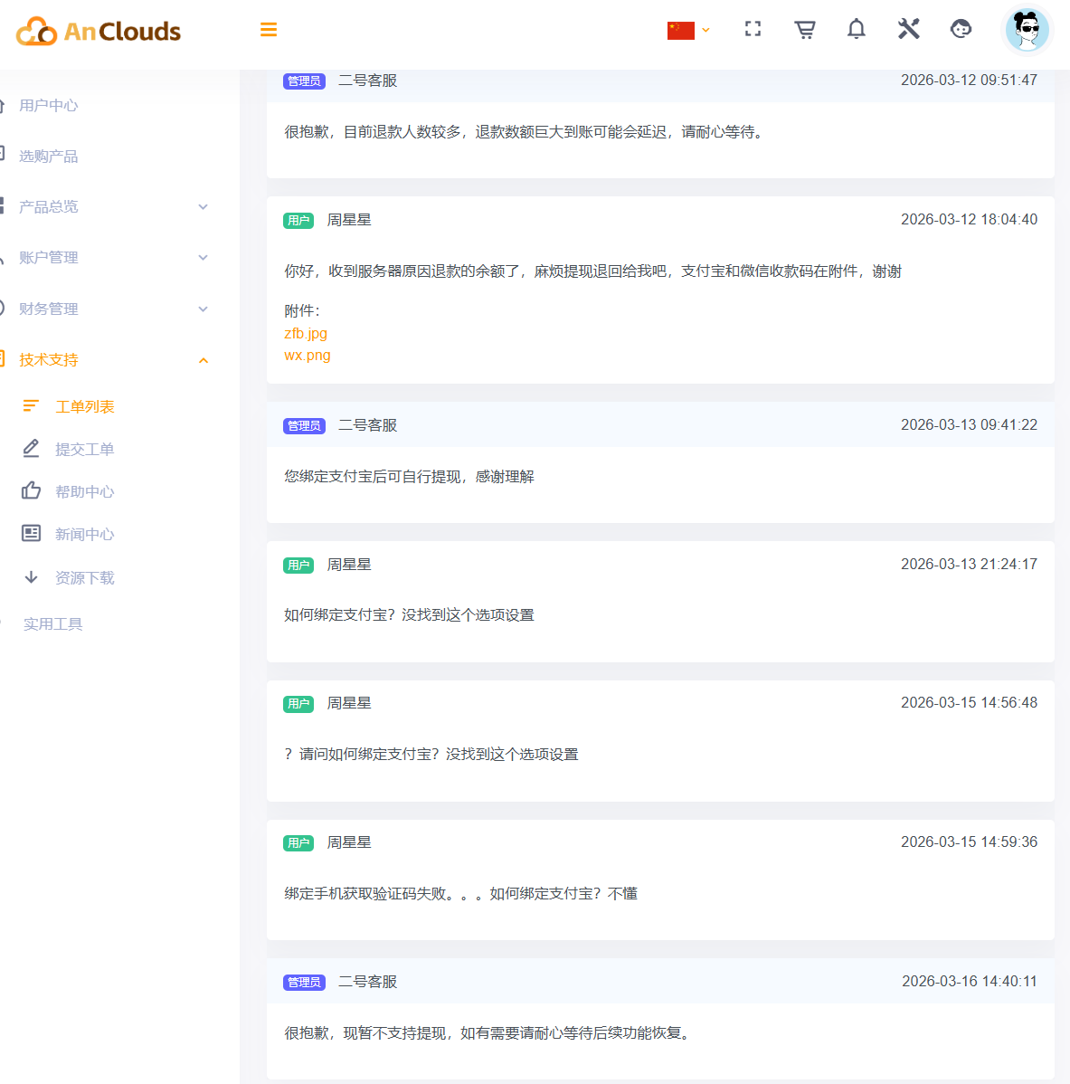
Task: Click 用户 badge on 21:24:17 message
Action: coord(298,566)
